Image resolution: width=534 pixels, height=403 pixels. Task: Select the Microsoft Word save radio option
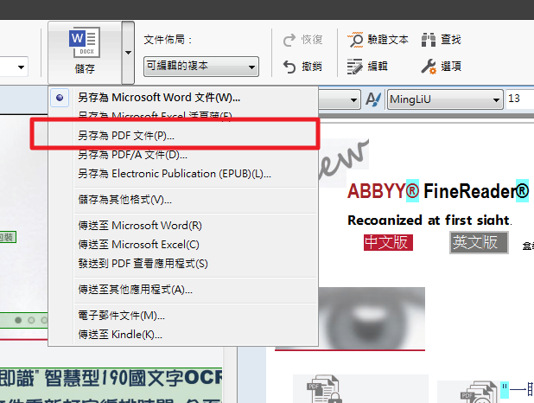click(x=59, y=98)
